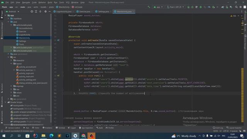Hide the Project panel with minus icon
Viewport: 247px width, 139px height.
pyautogui.click(x=49, y=12)
